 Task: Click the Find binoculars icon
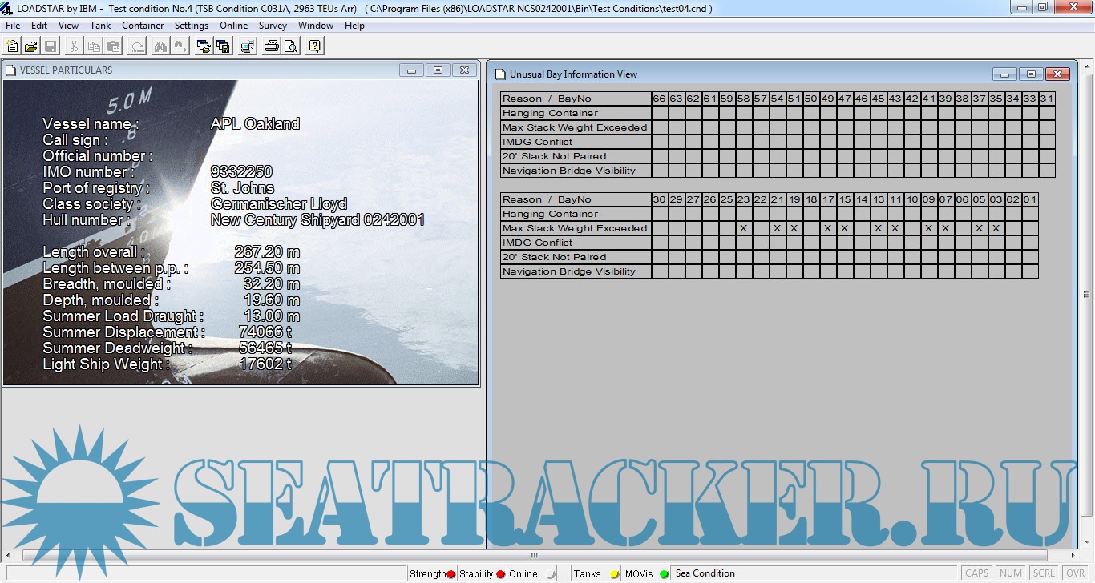160,46
